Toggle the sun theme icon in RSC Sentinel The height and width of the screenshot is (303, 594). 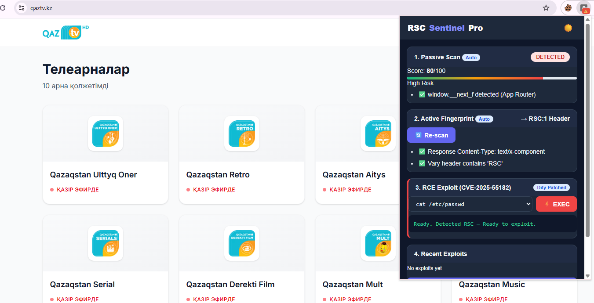point(568,28)
